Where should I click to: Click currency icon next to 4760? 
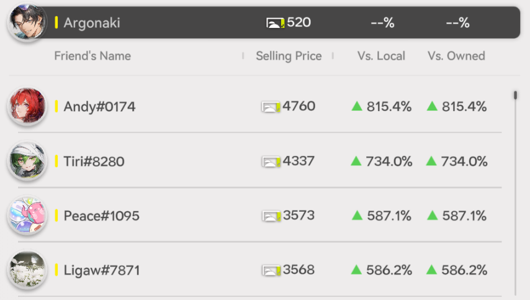(x=271, y=107)
